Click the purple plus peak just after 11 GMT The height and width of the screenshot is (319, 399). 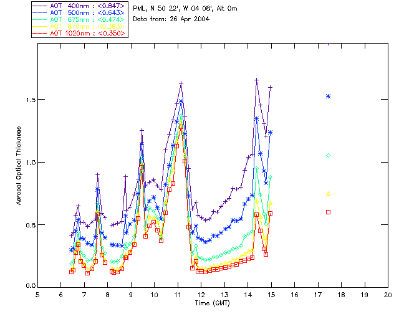point(181,83)
